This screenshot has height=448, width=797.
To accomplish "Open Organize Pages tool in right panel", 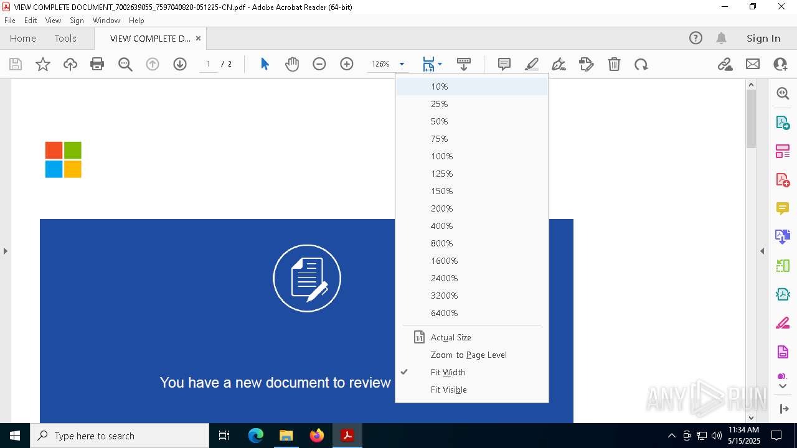I will click(783, 266).
